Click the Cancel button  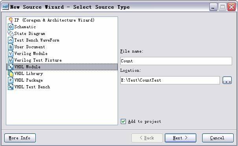(x=218, y=138)
